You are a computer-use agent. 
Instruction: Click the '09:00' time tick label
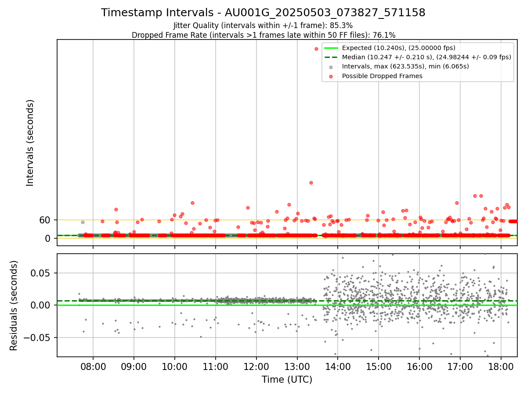tap(134, 366)
